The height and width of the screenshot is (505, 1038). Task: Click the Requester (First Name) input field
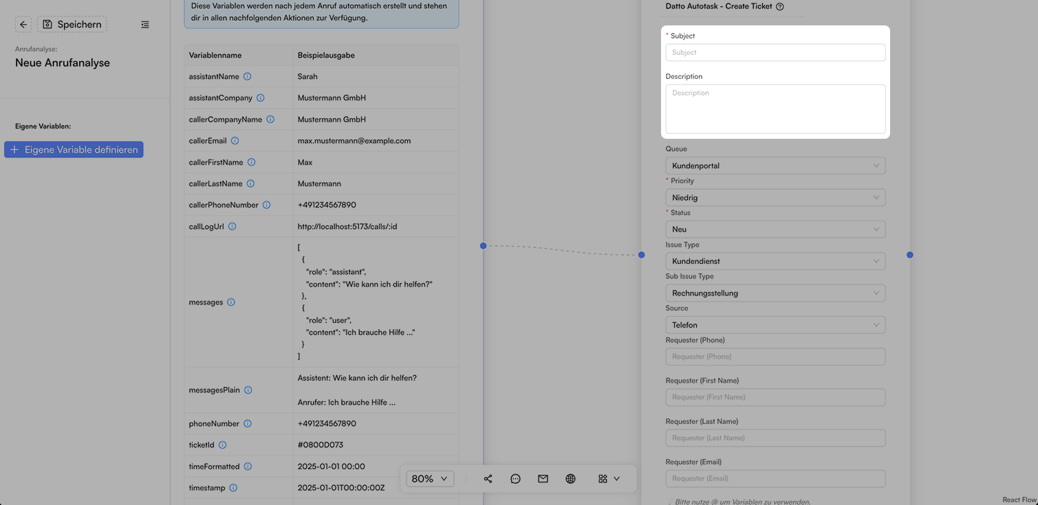775,397
